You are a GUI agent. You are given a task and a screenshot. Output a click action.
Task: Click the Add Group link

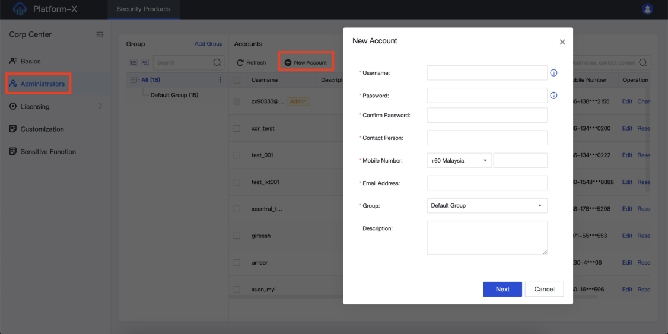click(208, 43)
